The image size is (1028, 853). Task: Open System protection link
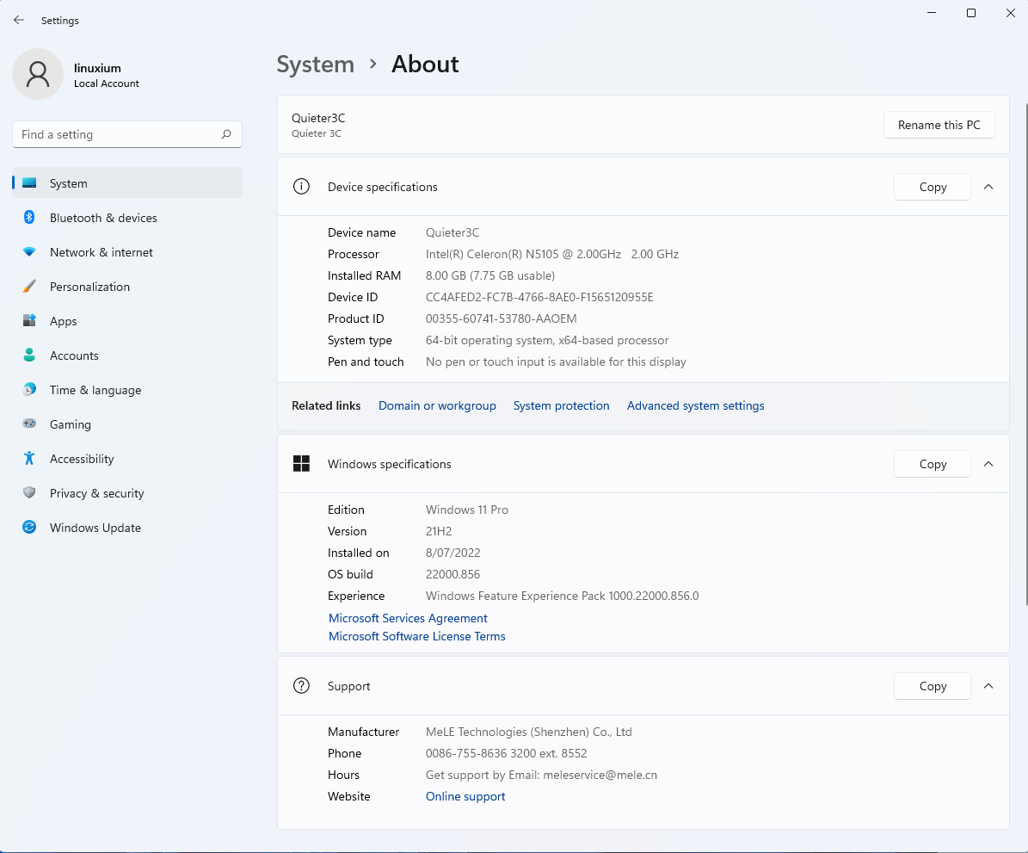click(x=561, y=405)
